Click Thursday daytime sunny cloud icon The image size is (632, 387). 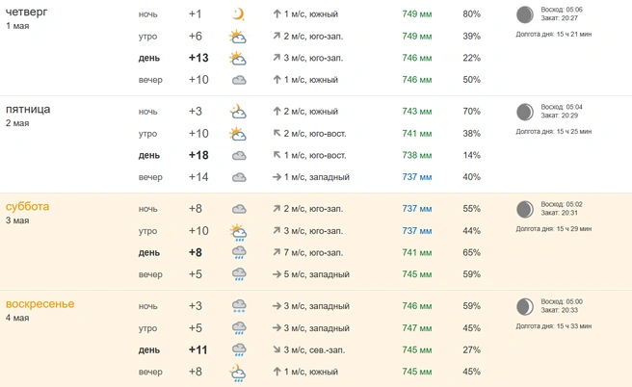[238, 58]
